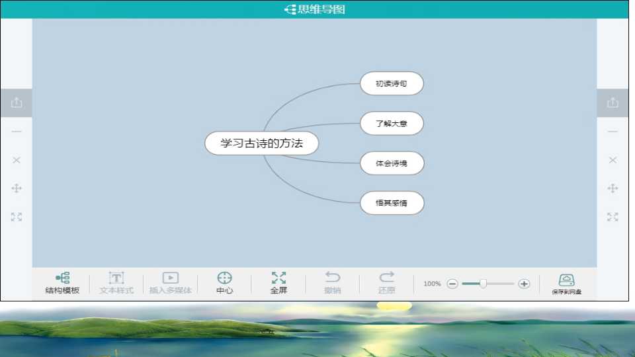Zoom out with the minus button
Viewport: 635px width, 357px height.
452,284
